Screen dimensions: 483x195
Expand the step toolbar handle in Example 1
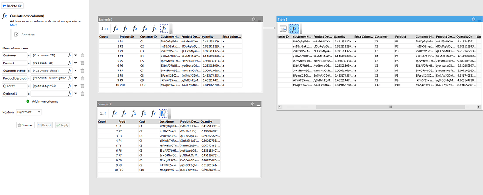[171, 28]
